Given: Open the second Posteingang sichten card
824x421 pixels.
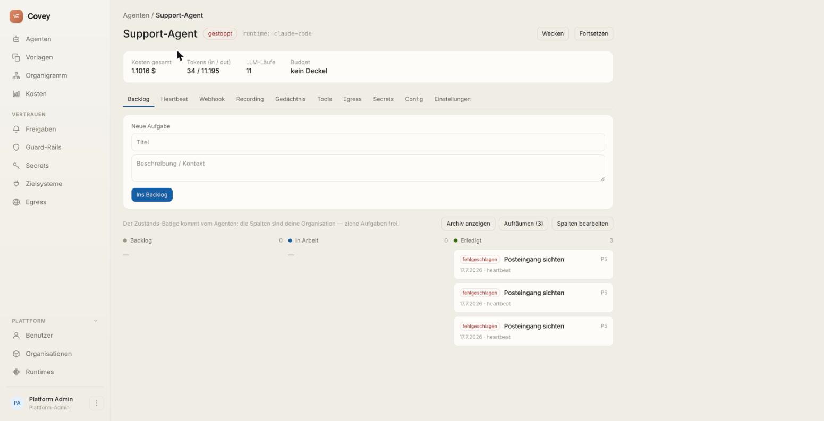Looking at the screenshot, I should tap(533, 298).
